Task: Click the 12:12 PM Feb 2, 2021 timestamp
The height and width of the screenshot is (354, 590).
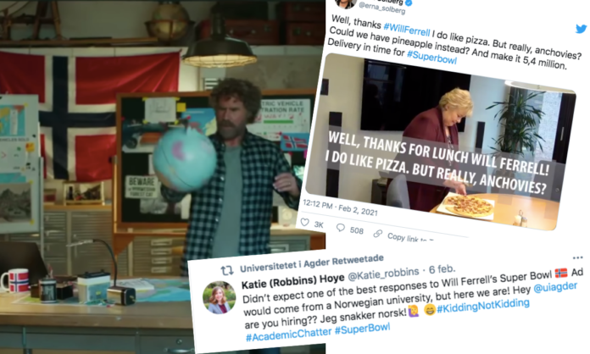Action: click(x=340, y=207)
